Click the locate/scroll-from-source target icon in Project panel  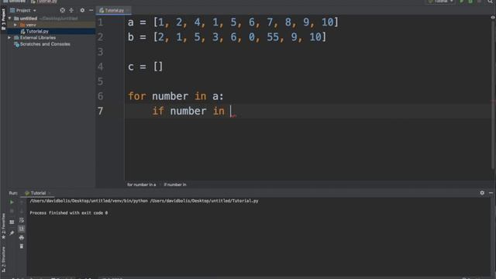[62, 10]
